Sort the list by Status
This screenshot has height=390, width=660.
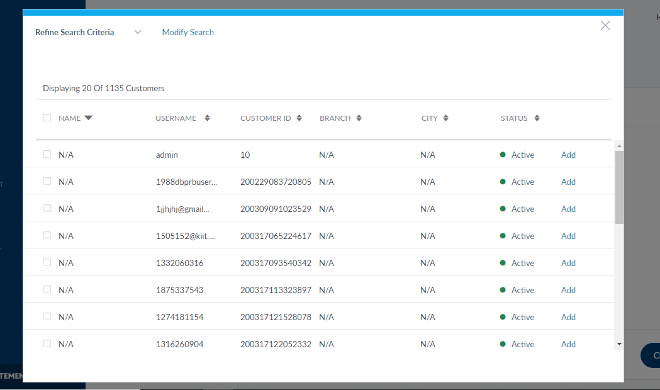pyautogui.click(x=537, y=118)
